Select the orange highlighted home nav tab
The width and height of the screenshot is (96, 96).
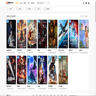[17, 3]
